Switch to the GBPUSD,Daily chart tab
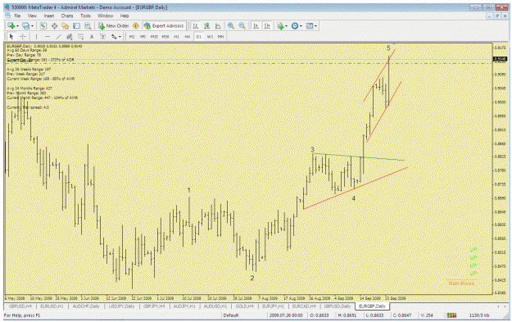This screenshot has height=322, width=512. point(338,306)
